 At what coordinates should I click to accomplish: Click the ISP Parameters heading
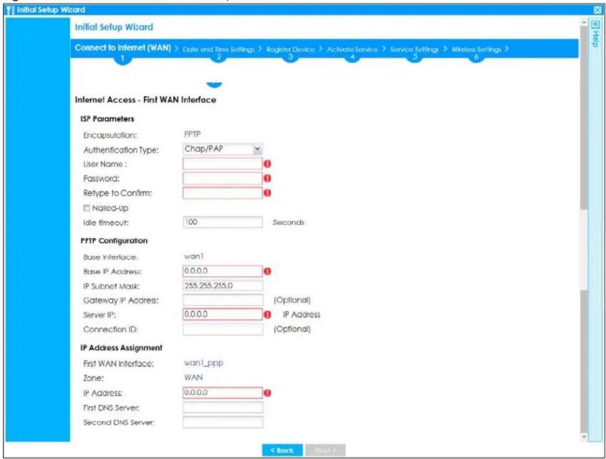(107, 119)
